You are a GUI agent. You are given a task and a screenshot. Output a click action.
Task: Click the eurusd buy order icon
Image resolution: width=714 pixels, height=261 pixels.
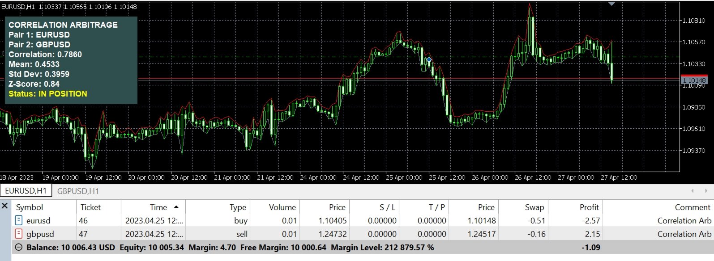19,220
